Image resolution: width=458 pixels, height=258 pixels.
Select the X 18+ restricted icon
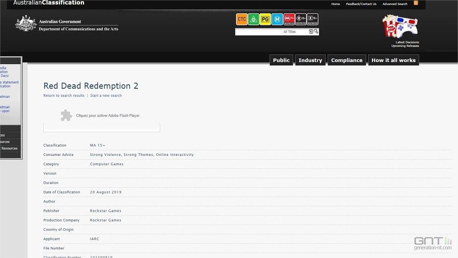tap(312, 19)
